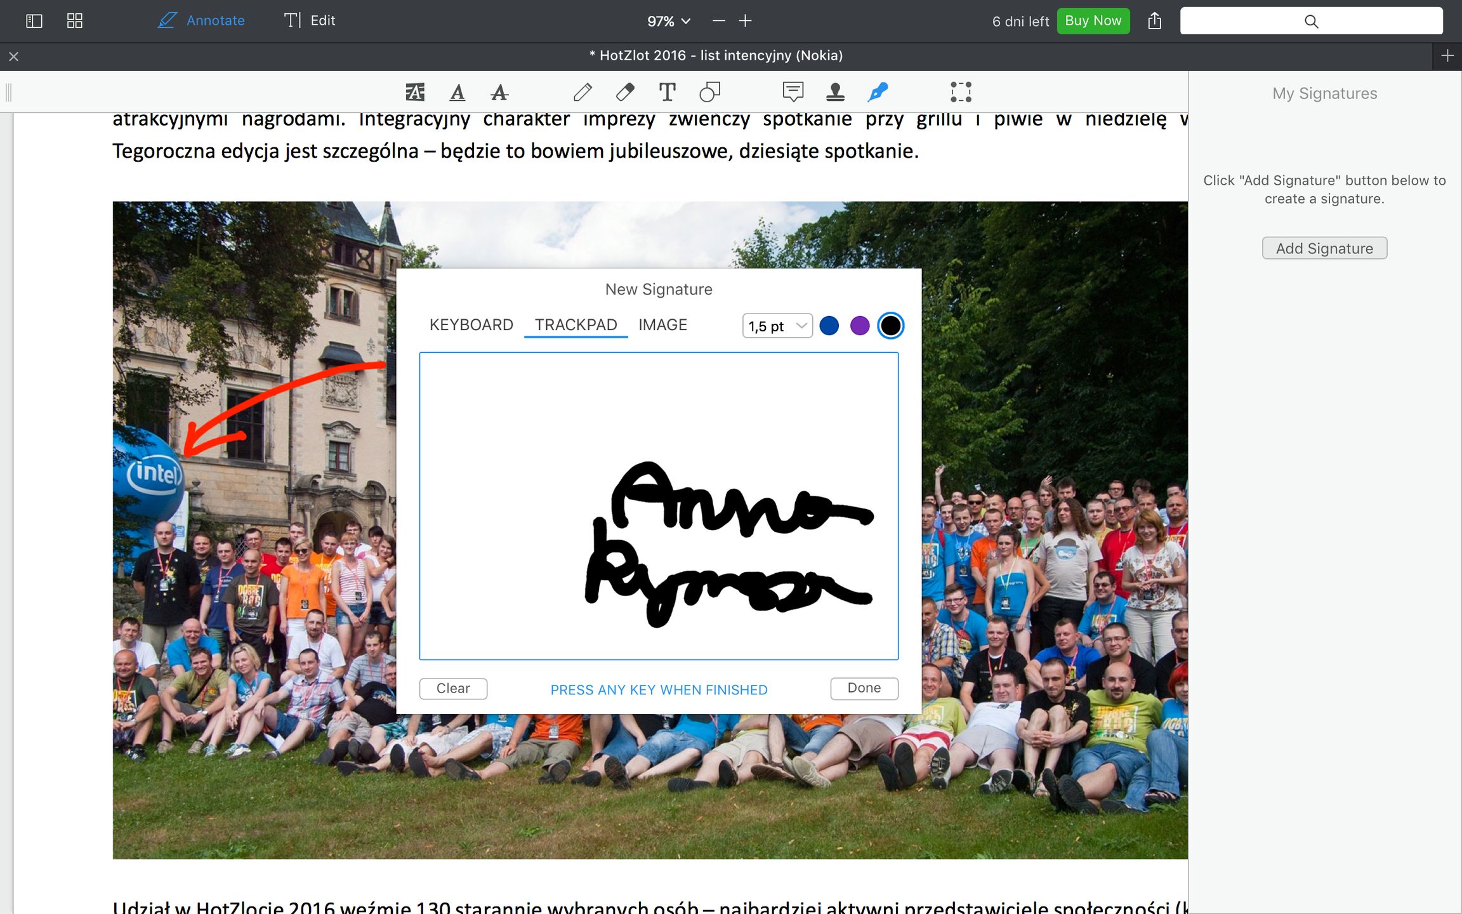The height and width of the screenshot is (914, 1462).
Task: Switch to the KEYBOARD signature tab
Action: (471, 325)
